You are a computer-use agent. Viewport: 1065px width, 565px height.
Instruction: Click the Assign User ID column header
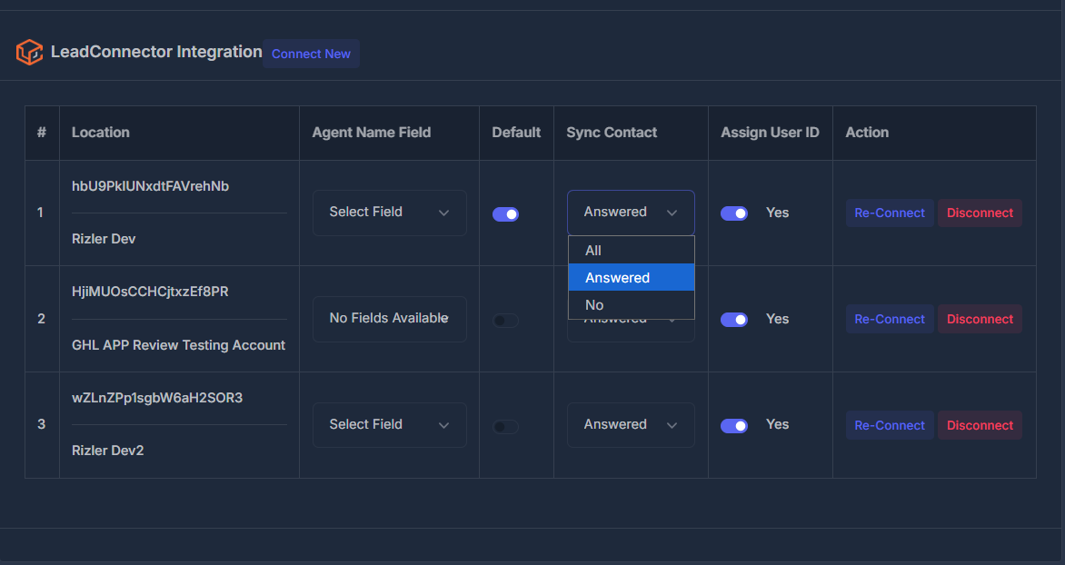coord(770,133)
